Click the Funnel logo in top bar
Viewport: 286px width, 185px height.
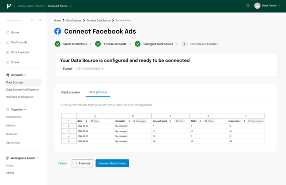click(9, 6)
